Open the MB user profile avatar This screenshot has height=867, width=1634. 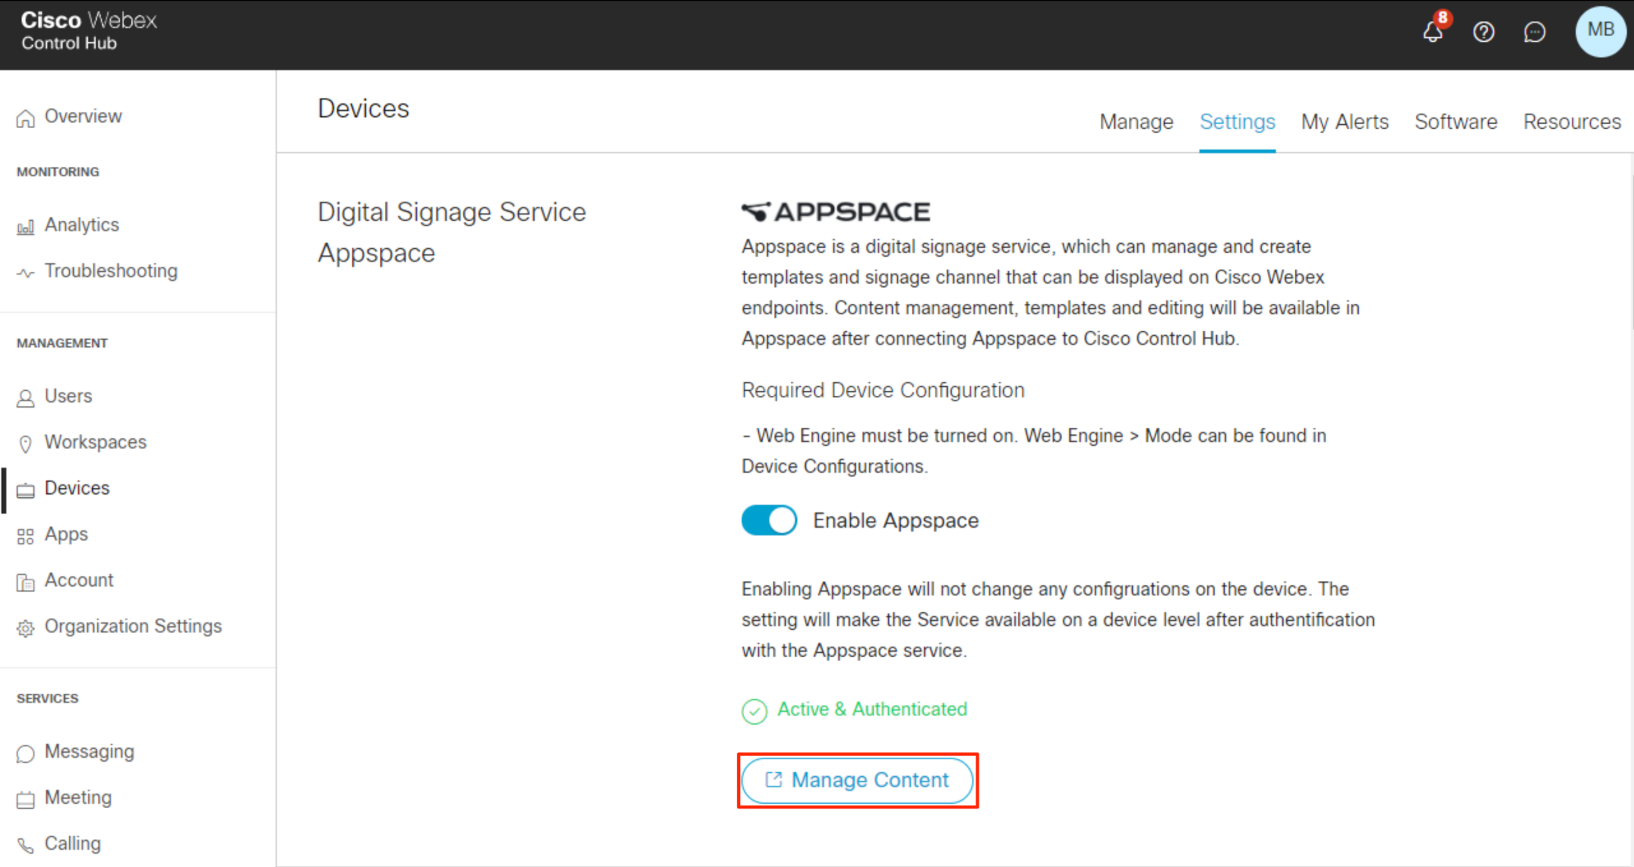point(1601,31)
